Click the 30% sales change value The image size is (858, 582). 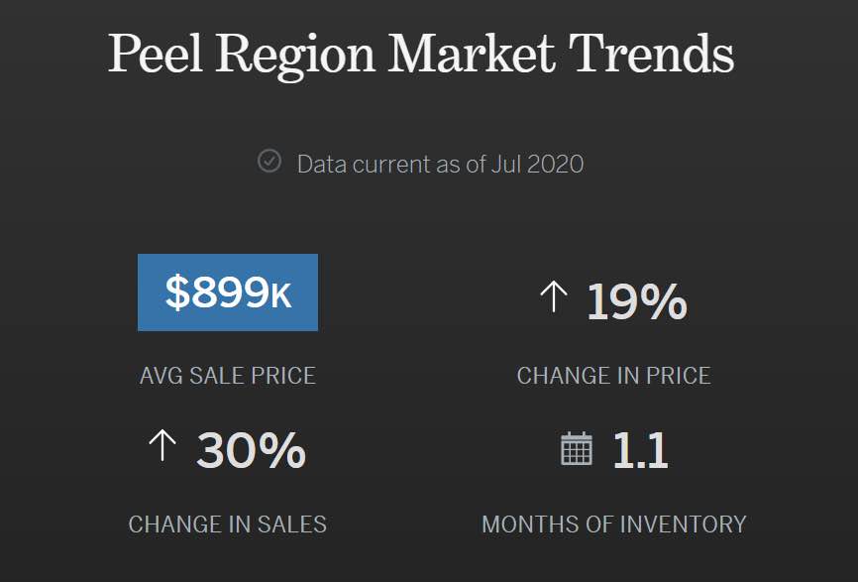point(251,450)
